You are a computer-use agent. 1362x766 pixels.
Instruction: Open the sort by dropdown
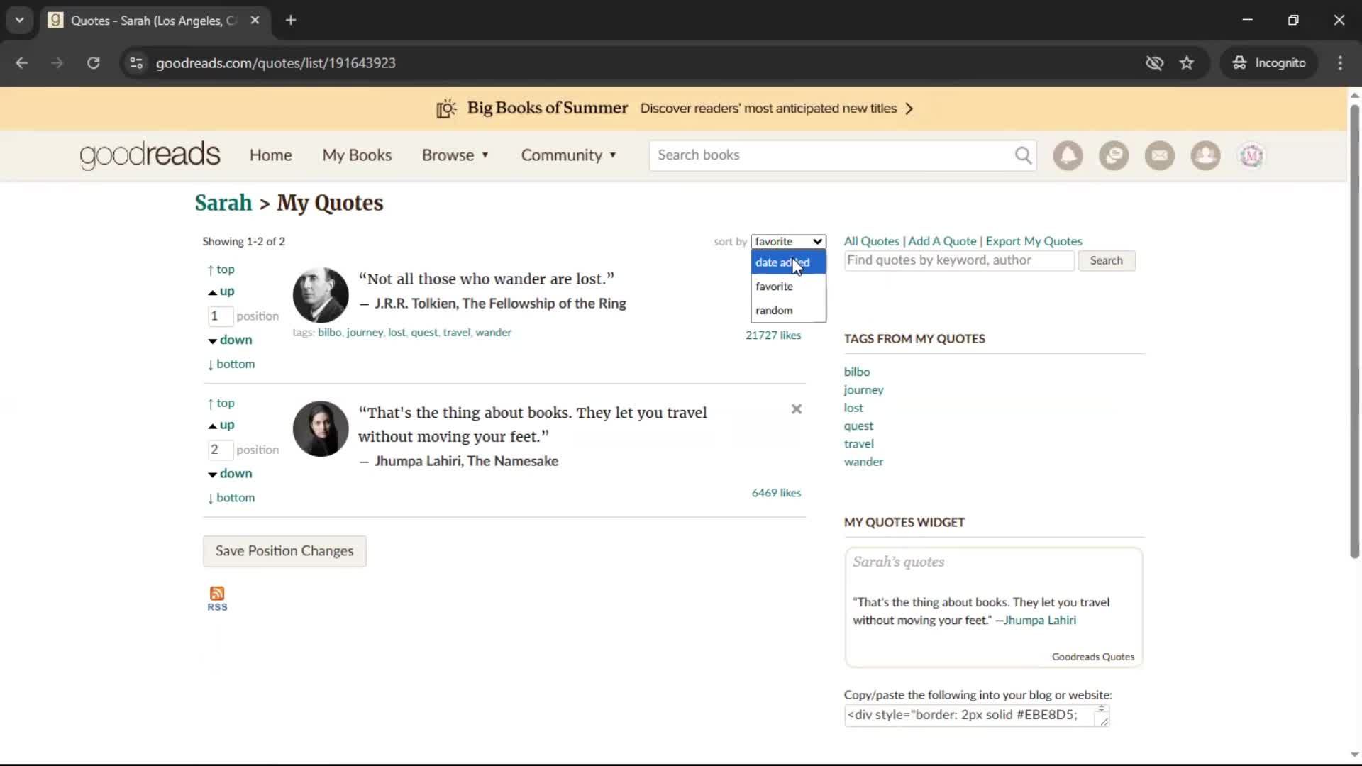point(789,242)
